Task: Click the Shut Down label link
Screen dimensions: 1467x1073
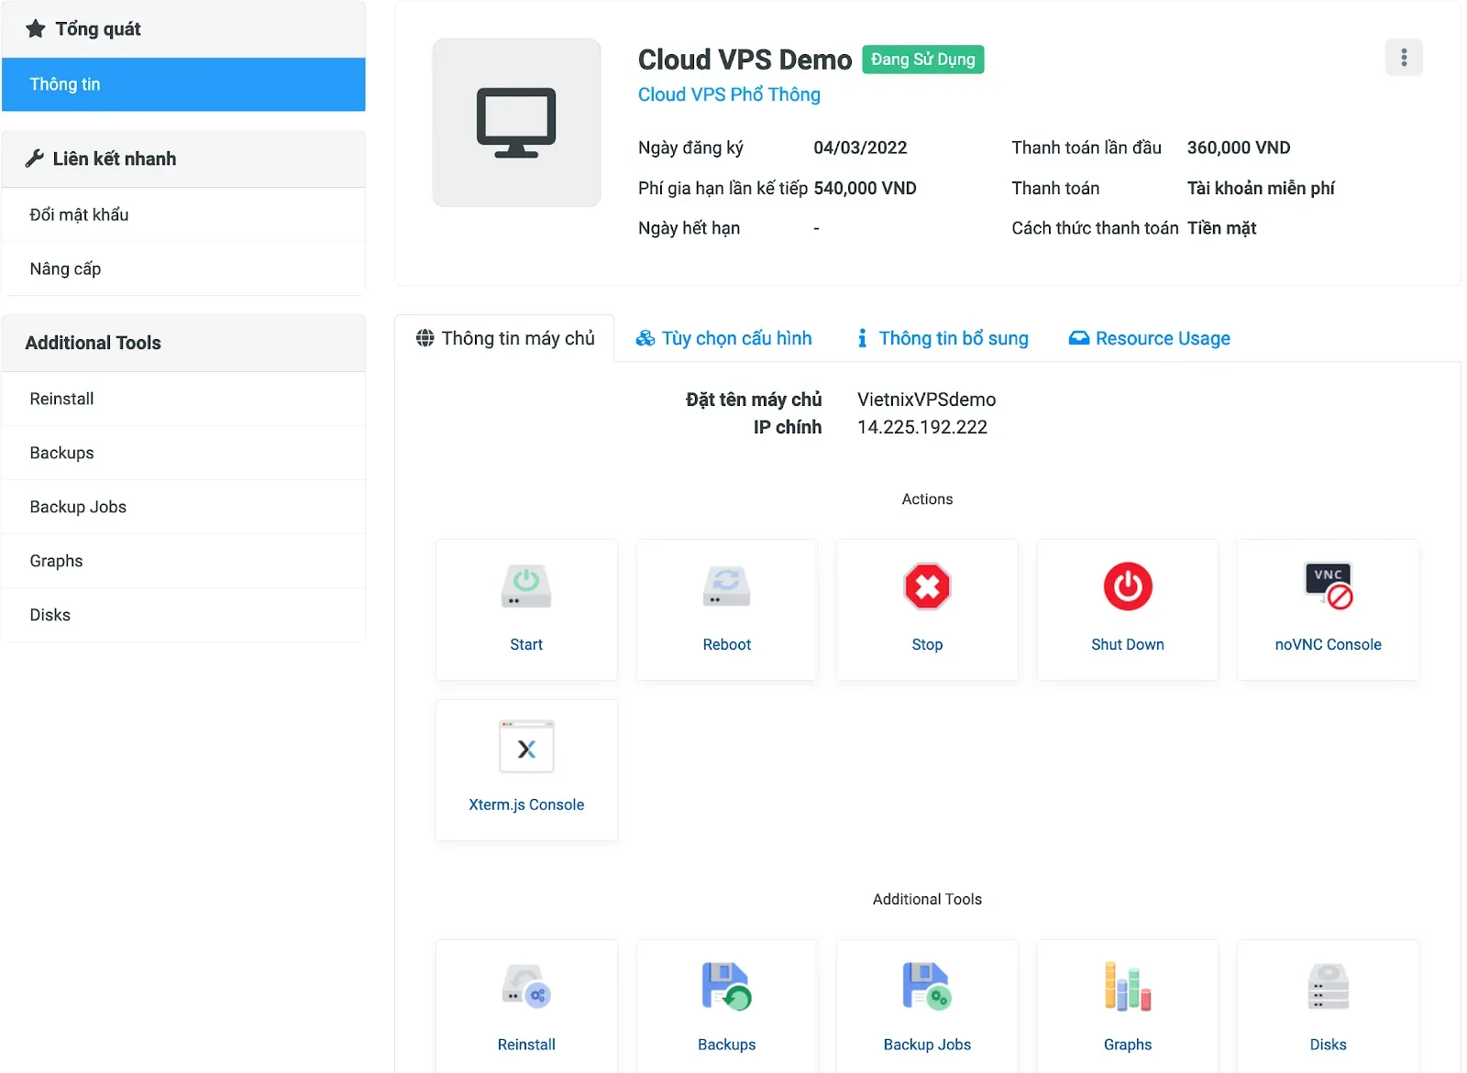Action: [1128, 644]
